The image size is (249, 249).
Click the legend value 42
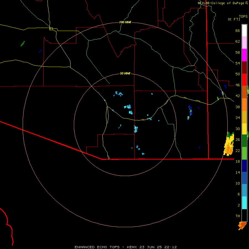[238, 96]
